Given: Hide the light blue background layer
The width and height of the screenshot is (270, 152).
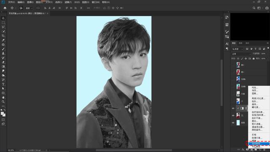Looking at the screenshot, I should [x=233, y=123].
